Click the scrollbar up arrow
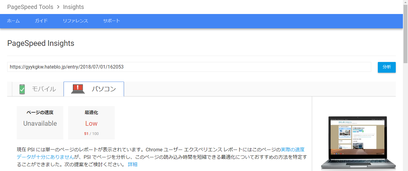Viewport: 408px width, 171px height. coord(405,2)
